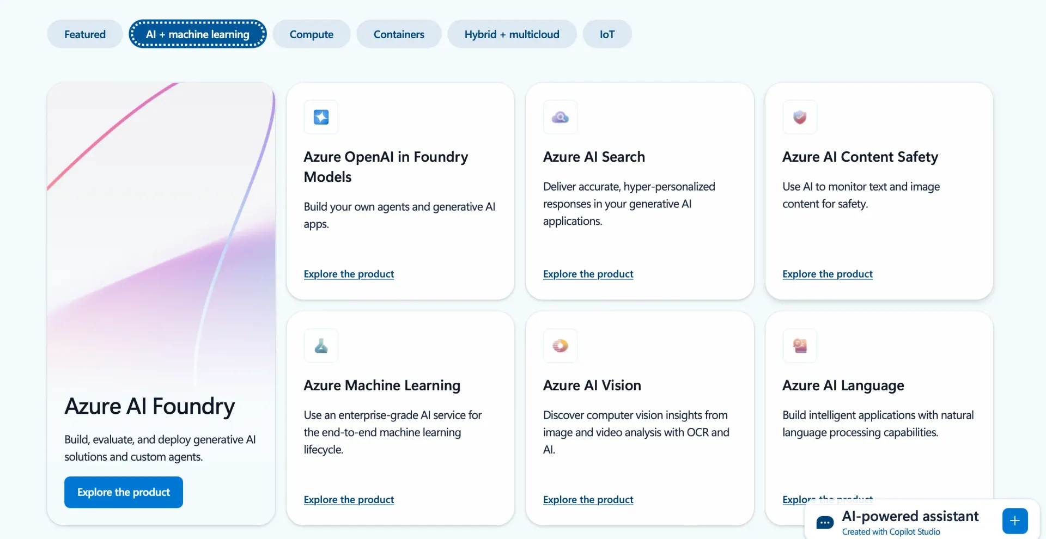Click the AI-powered assistant chat bubble icon
This screenshot has width=1046, height=539.
point(825,523)
